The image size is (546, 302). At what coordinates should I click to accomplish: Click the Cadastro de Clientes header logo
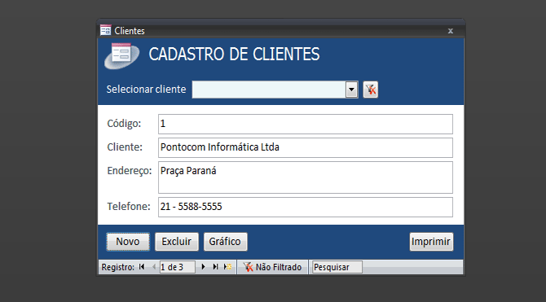coord(122,55)
